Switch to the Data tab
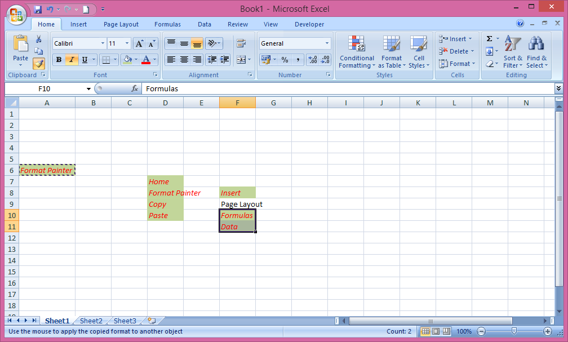 pos(205,24)
